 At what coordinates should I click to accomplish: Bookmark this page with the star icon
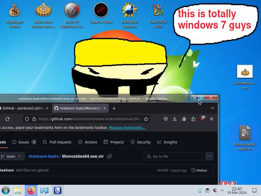(146, 119)
